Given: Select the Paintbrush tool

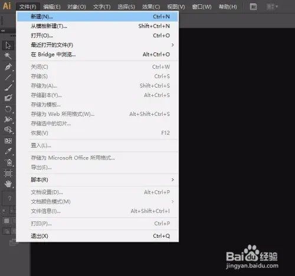Looking at the screenshot, I should [8, 88].
